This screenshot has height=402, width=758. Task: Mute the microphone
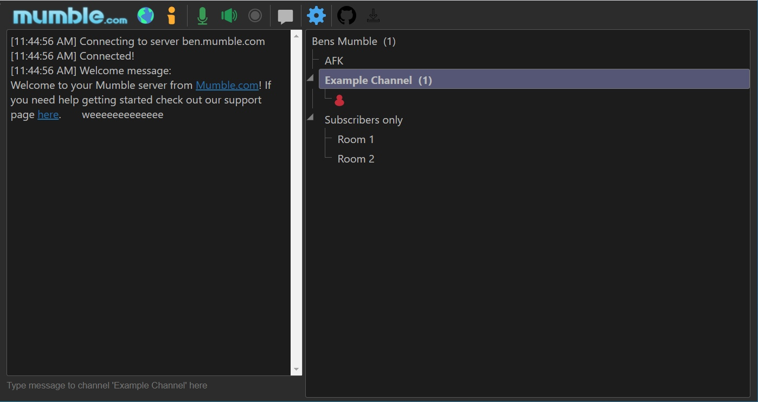point(202,15)
